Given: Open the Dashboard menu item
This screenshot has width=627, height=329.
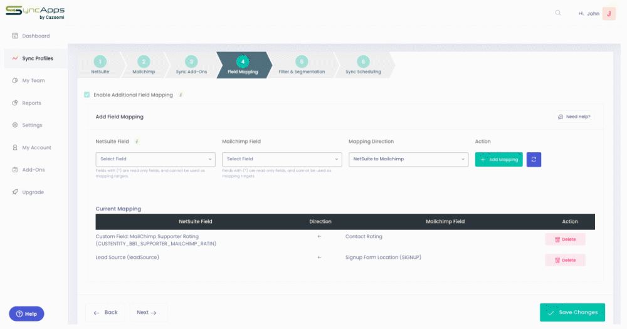Looking at the screenshot, I should click(36, 36).
